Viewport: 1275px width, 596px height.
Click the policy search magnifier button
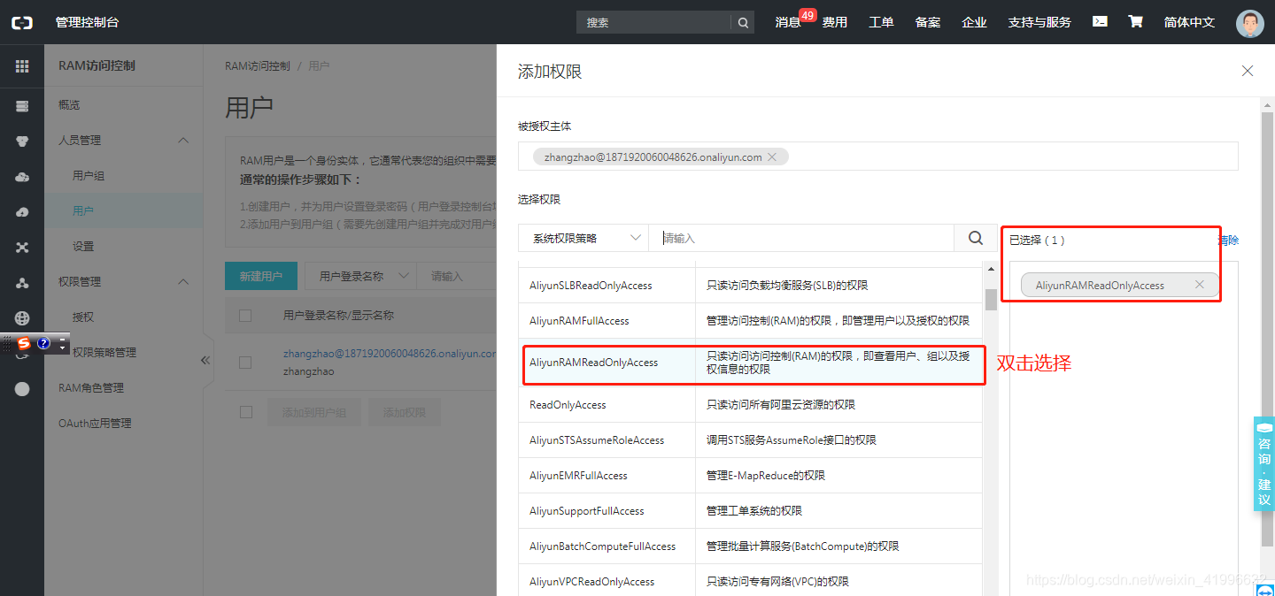click(976, 238)
